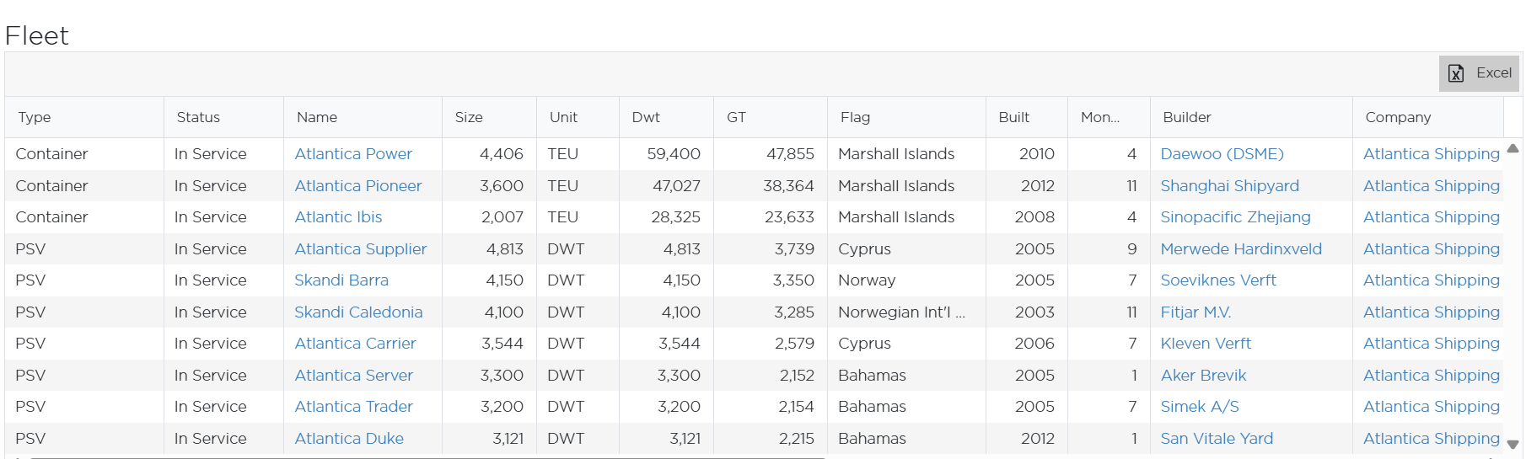Sort by the Status column header

pos(223,117)
